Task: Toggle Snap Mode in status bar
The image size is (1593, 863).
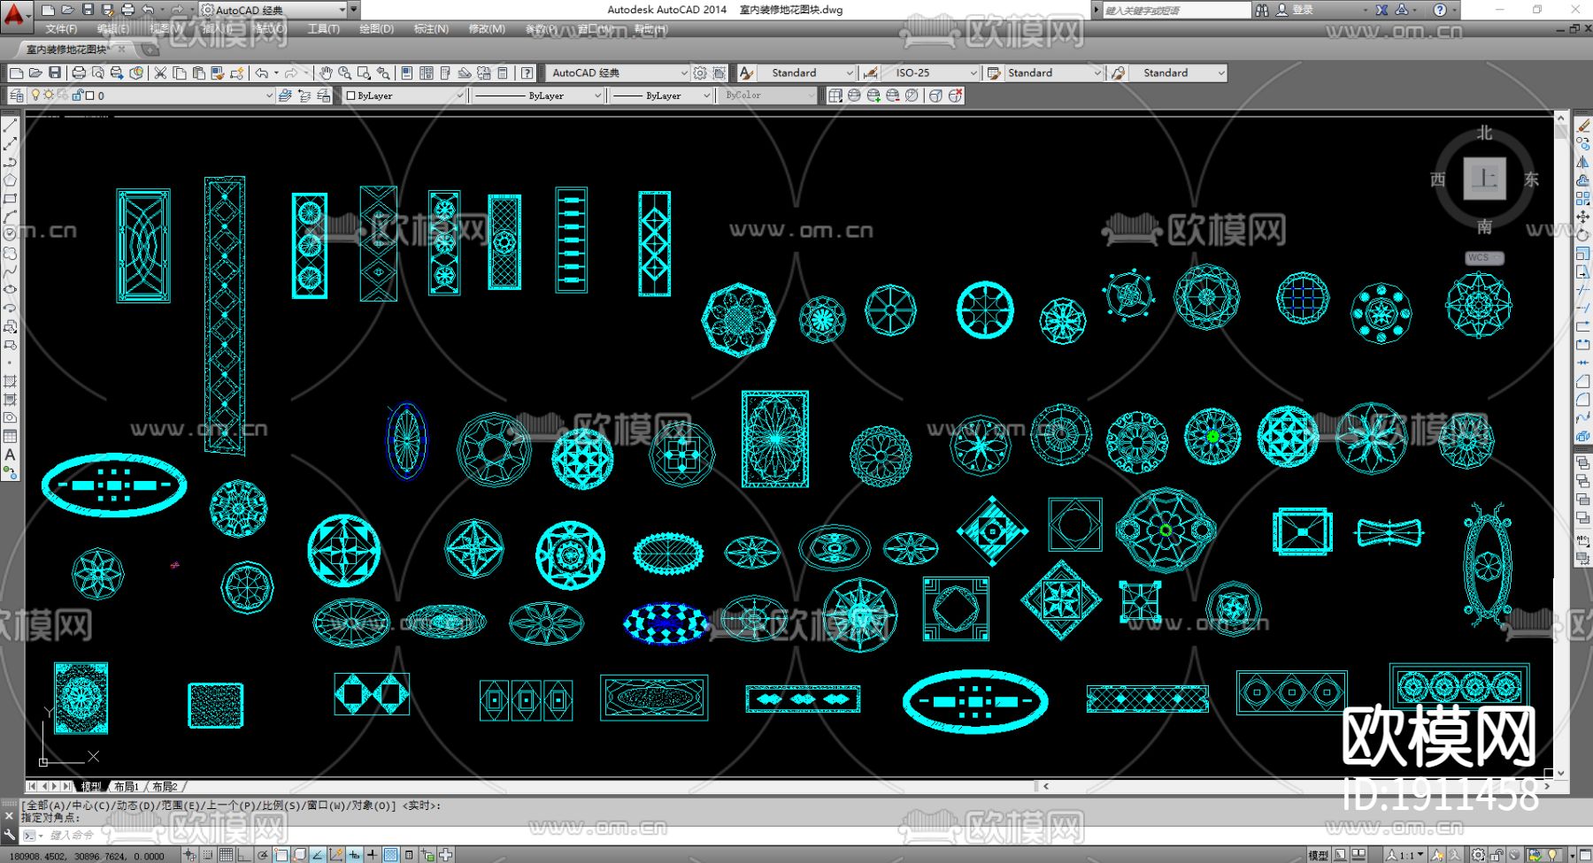Action: 207,855
